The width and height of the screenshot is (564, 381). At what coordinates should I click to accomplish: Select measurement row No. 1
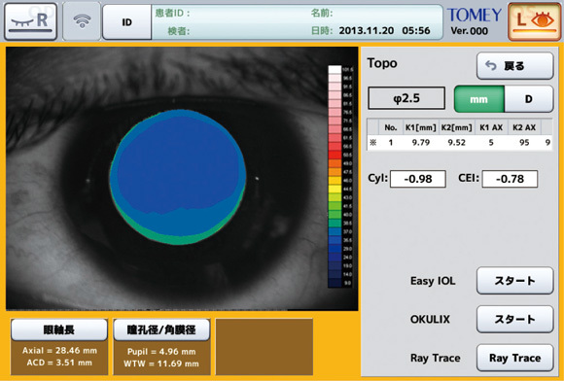pyautogui.click(x=459, y=143)
